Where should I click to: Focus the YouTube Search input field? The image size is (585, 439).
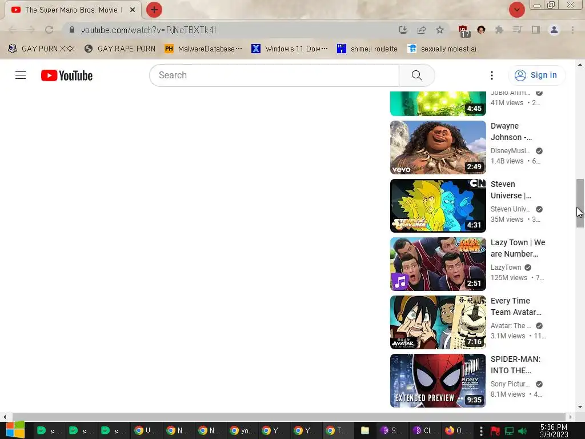click(x=274, y=75)
